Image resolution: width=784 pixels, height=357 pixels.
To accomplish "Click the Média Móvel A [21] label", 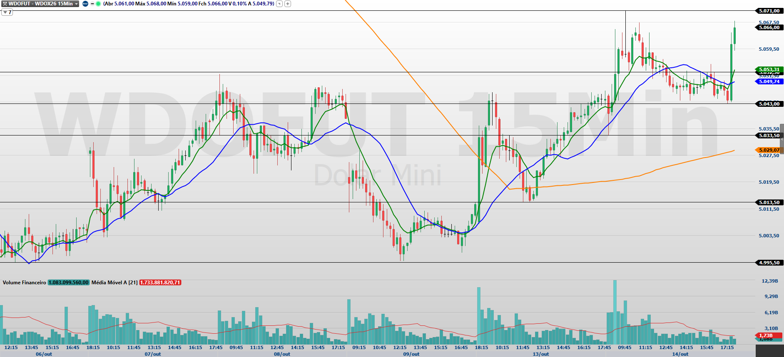I will (x=114, y=283).
